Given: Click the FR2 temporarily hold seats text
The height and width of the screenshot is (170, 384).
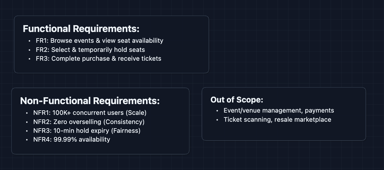Looking at the screenshot, I should [90, 50].
